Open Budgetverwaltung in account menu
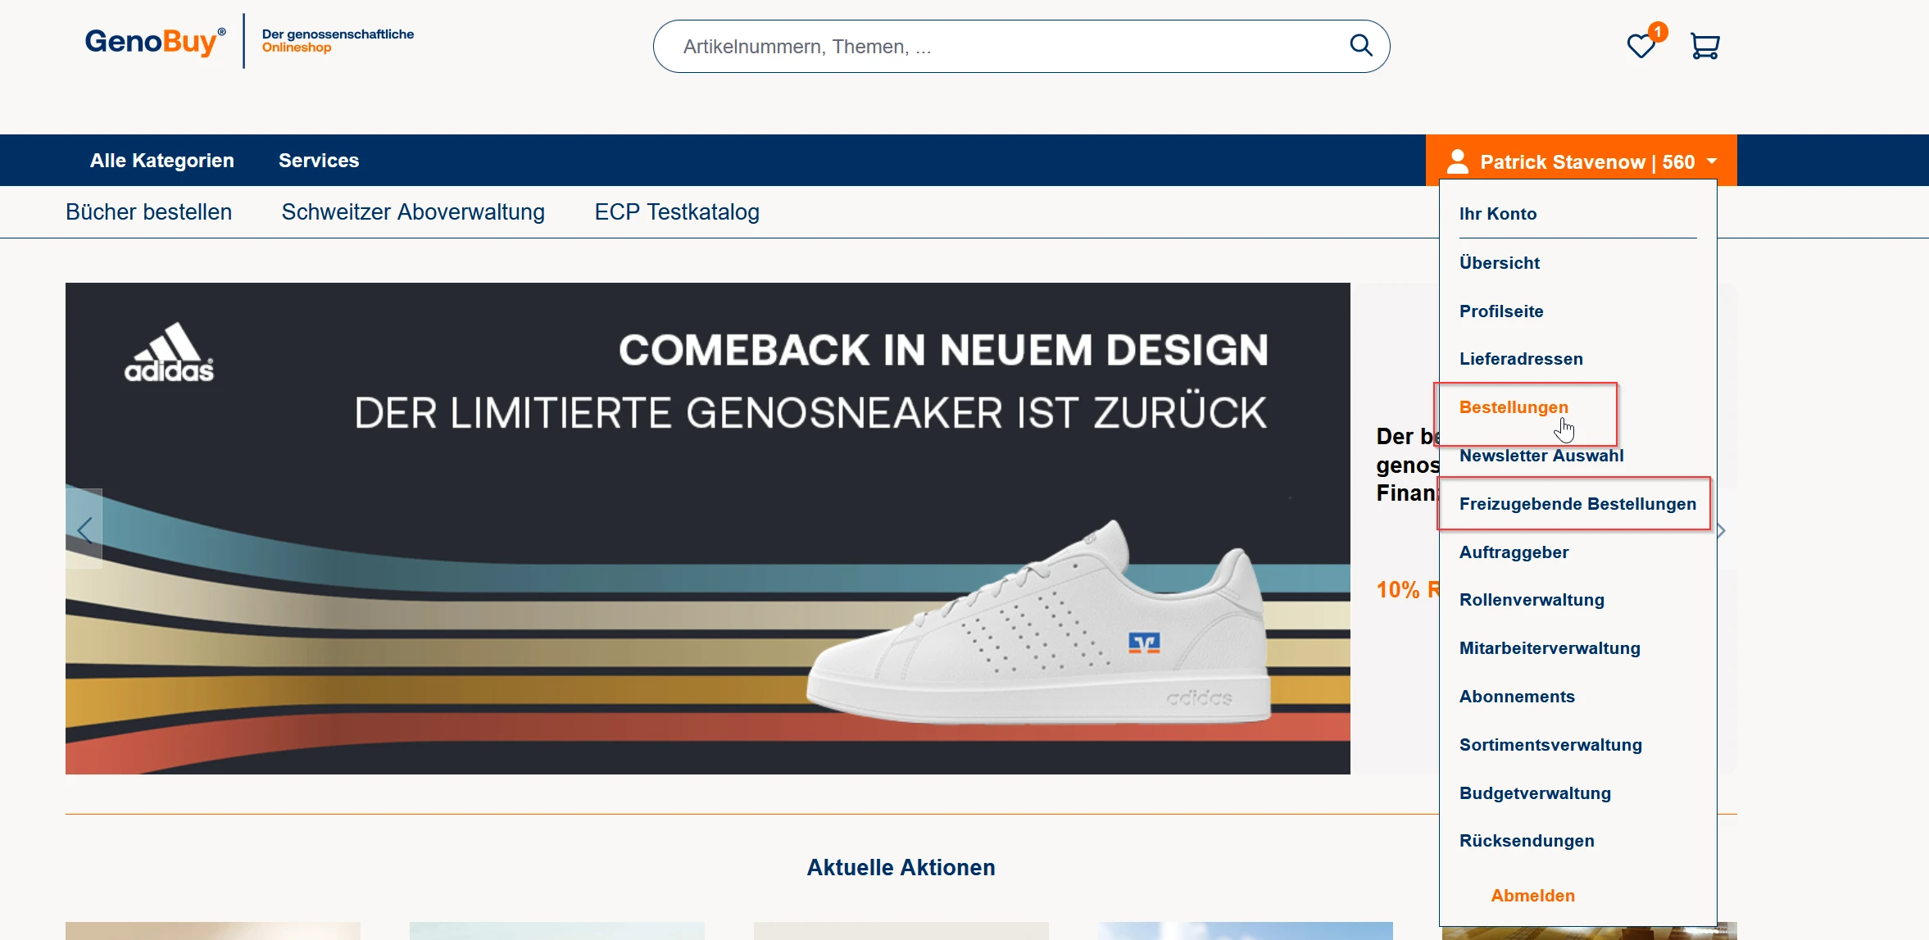The height and width of the screenshot is (940, 1929). tap(1534, 793)
